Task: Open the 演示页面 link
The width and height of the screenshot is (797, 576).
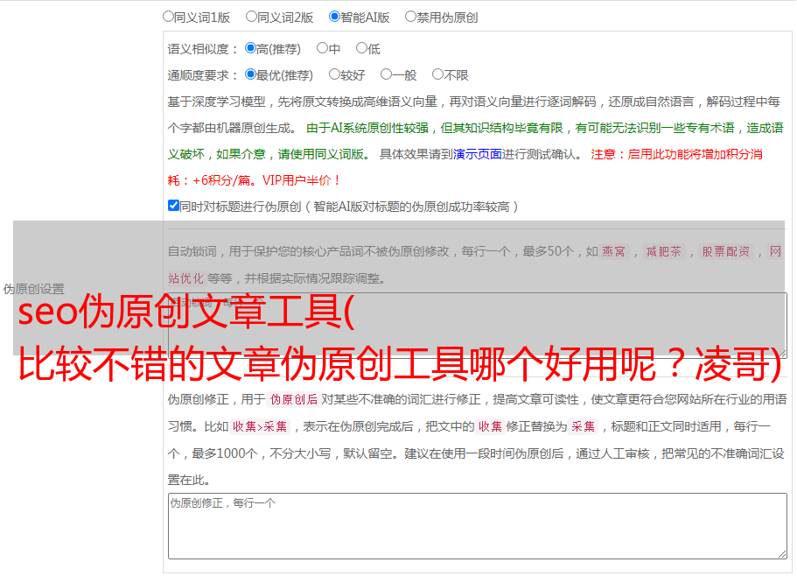Action: (478, 154)
